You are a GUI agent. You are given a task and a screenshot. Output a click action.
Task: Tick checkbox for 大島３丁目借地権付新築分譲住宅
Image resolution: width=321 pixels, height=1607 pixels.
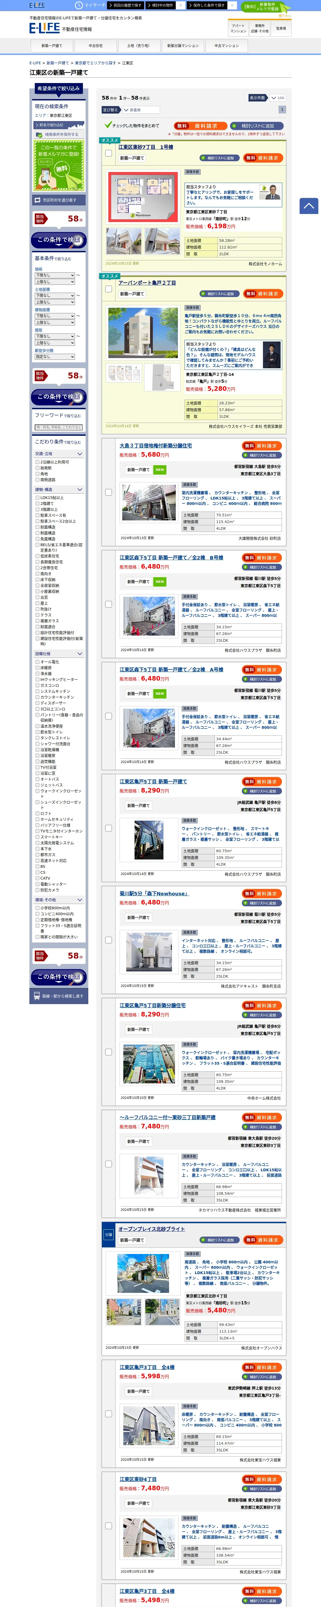coord(108,492)
